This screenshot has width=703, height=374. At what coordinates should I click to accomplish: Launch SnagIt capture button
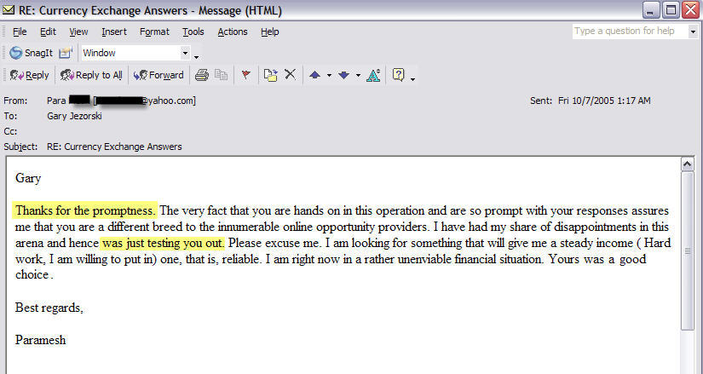pos(32,53)
